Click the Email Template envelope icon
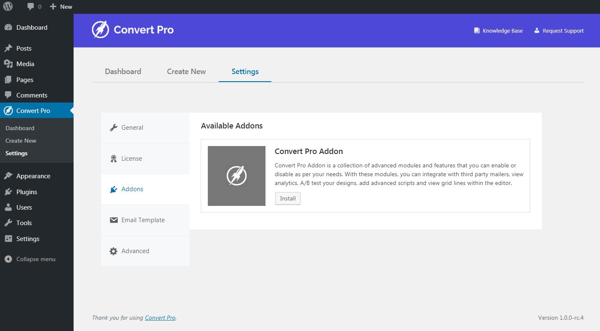 click(x=114, y=220)
